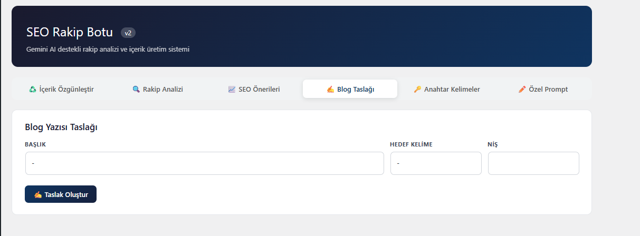The height and width of the screenshot is (236, 640).
Task: Click the NİŞ field label
Action: 493,144
